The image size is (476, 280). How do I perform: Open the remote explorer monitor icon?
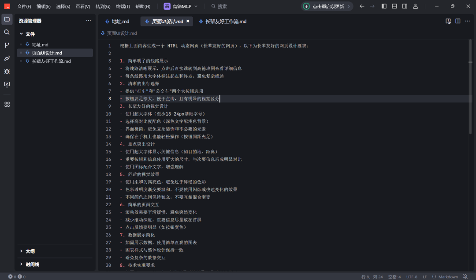pyautogui.click(x=7, y=84)
